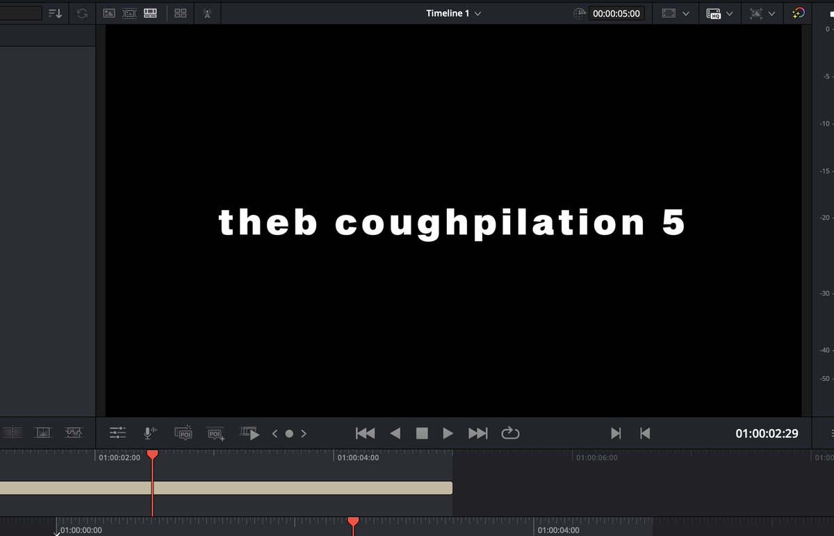Click the video-only track view icon
Image resolution: width=834 pixels, height=536 pixels.
tap(44, 432)
